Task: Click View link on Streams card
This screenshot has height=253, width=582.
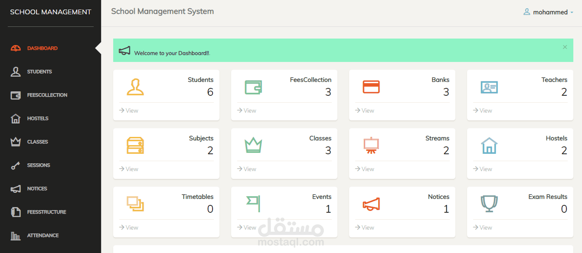Action: [365, 169]
